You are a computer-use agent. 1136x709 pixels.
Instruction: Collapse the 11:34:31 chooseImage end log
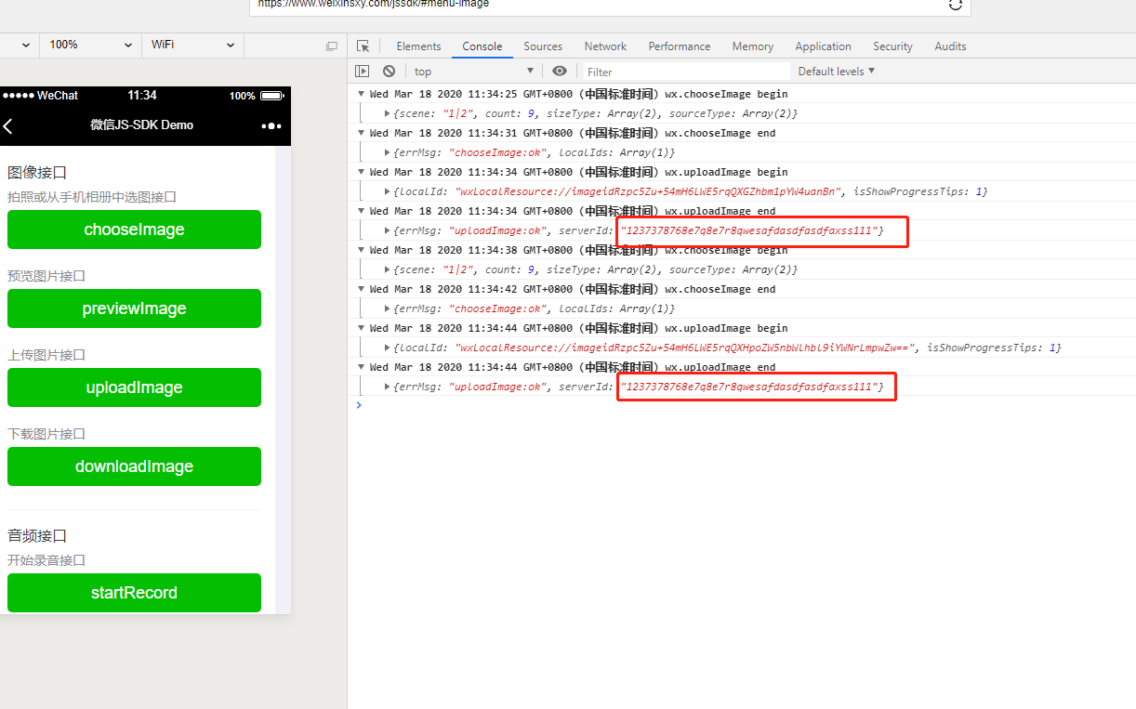362,133
